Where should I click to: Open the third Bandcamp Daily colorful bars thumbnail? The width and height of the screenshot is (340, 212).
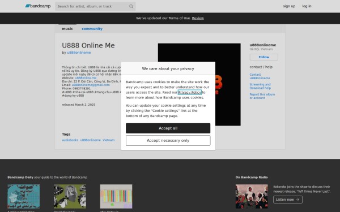click(116, 196)
